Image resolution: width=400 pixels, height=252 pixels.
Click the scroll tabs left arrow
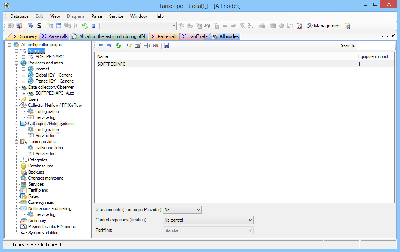click(x=383, y=36)
